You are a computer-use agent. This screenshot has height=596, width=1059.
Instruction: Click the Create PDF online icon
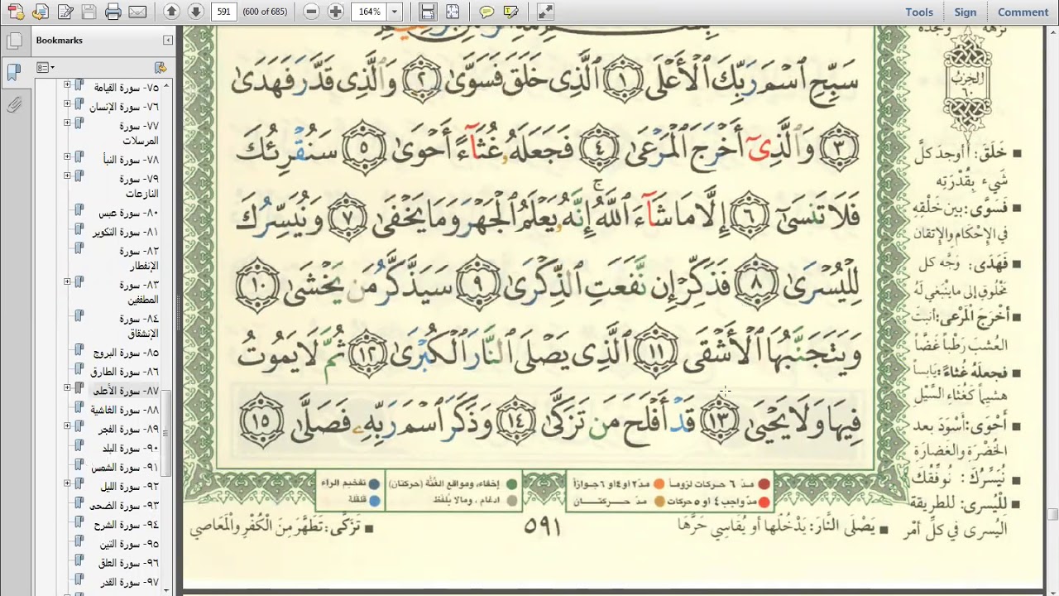click(16, 12)
